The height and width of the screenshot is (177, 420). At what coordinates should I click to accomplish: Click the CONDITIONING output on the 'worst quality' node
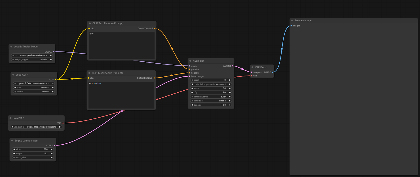click(x=154, y=78)
